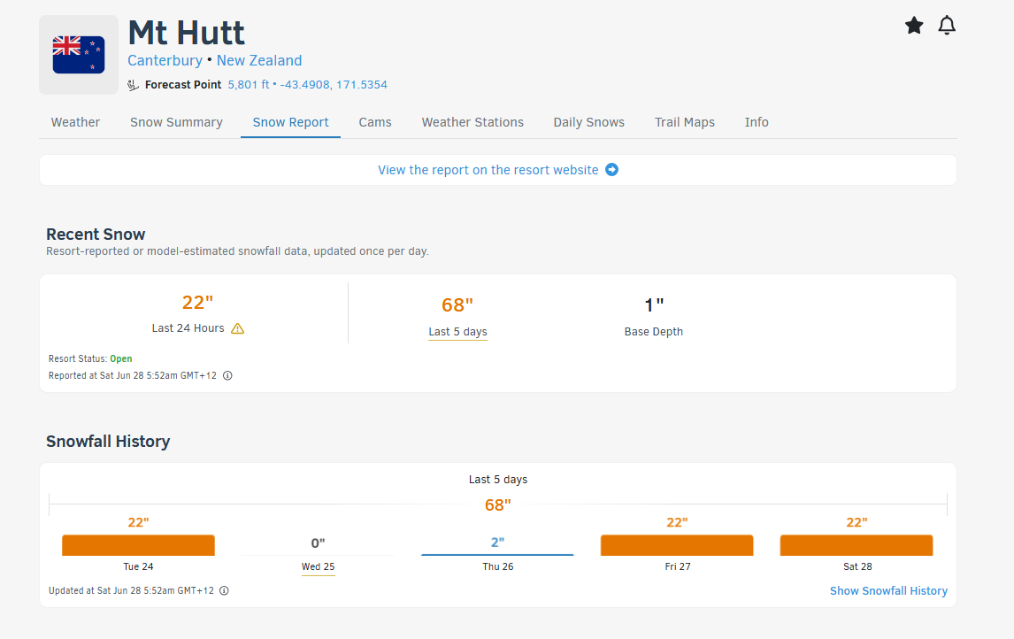Click the favorite star icon
Screen dimensions: 1014x639
tap(914, 25)
